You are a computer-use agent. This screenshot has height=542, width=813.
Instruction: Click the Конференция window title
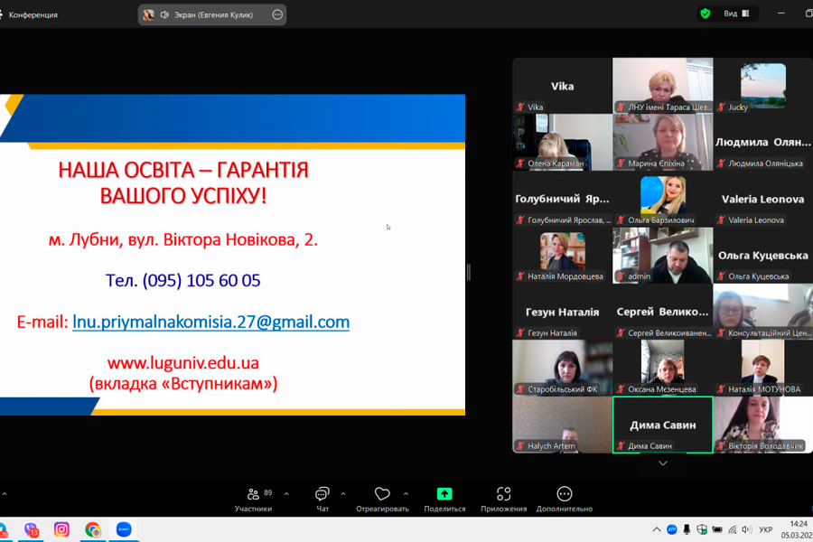pyautogui.click(x=33, y=14)
